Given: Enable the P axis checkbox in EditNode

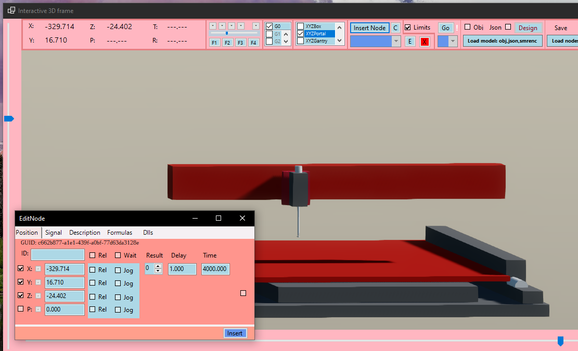Looking at the screenshot, I should pos(21,309).
